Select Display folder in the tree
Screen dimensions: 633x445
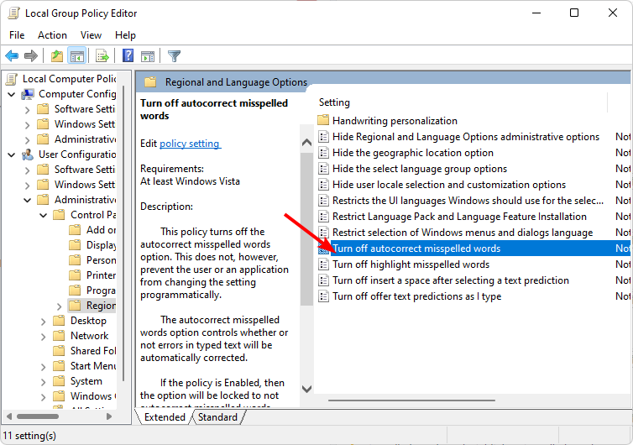coord(101,245)
